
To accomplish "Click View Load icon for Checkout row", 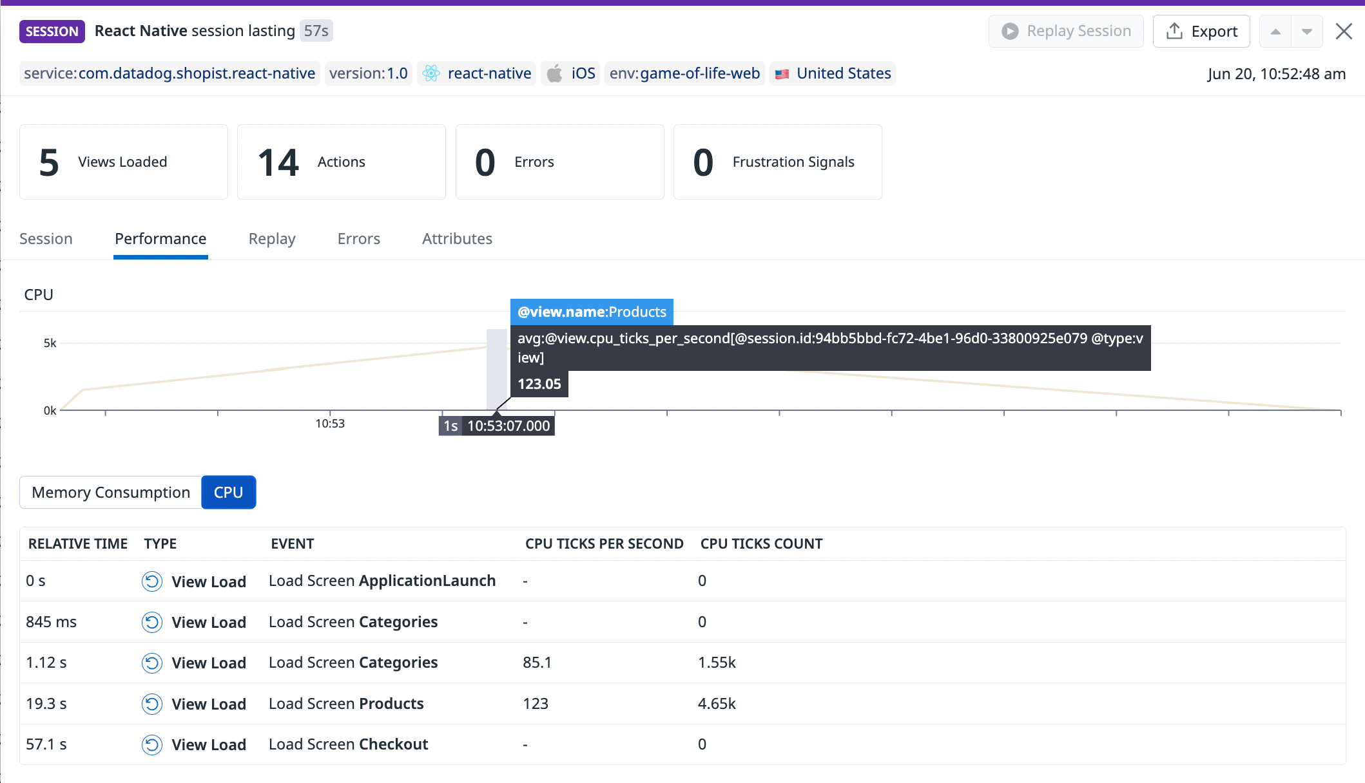I will coord(152,745).
